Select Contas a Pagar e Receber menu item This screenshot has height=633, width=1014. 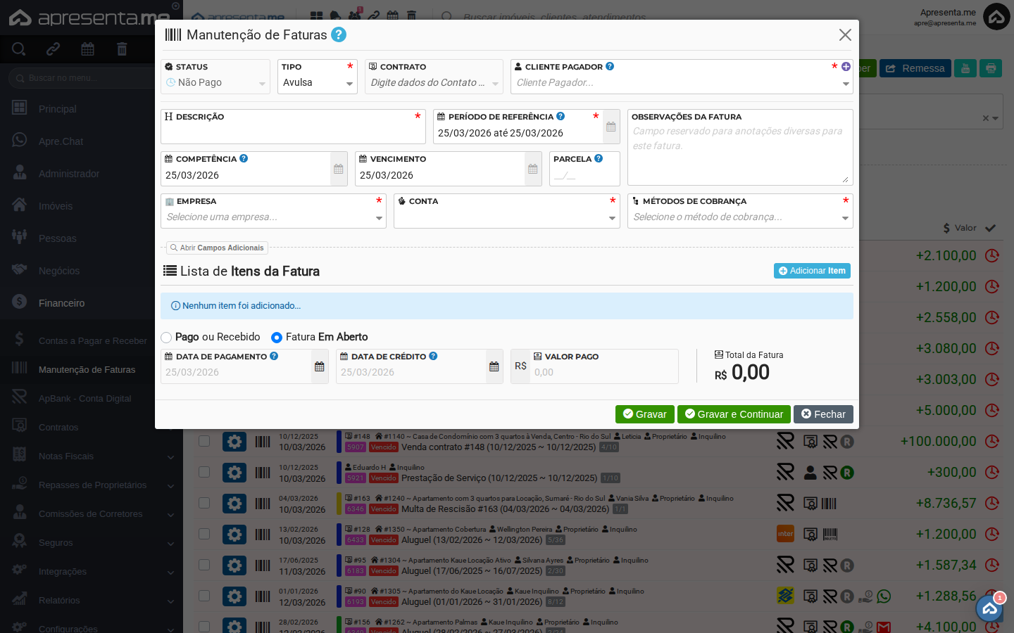[x=92, y=341]
